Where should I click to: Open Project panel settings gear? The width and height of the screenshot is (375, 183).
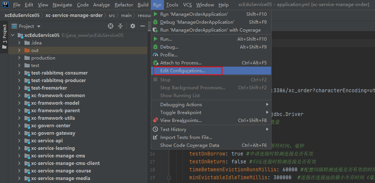(133, 26)
